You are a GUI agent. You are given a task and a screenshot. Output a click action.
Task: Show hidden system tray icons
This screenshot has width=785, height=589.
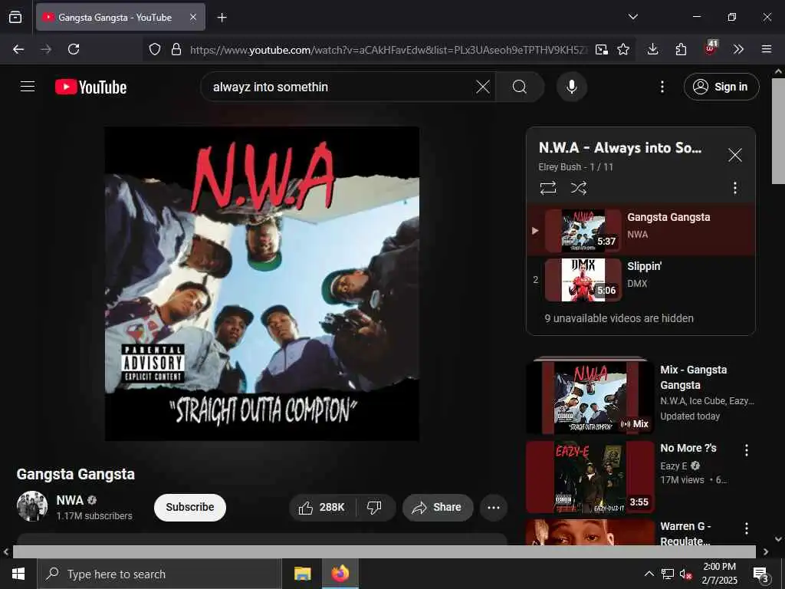[x=649, y=574]
